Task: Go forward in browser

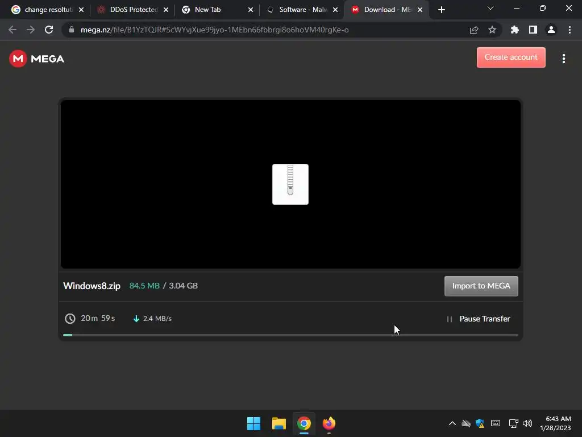Action: pyautogui.click(x=31, y=30)
